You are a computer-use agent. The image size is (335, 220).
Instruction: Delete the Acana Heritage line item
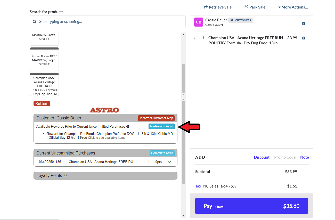[x=303, y=38]
